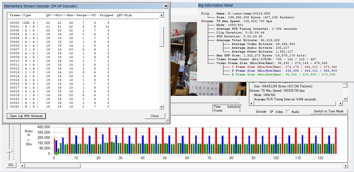354x172 pixels.
Task: Click the decoder log scroll-up arrow
Action: pyautogui.click(x=161, y=15)
